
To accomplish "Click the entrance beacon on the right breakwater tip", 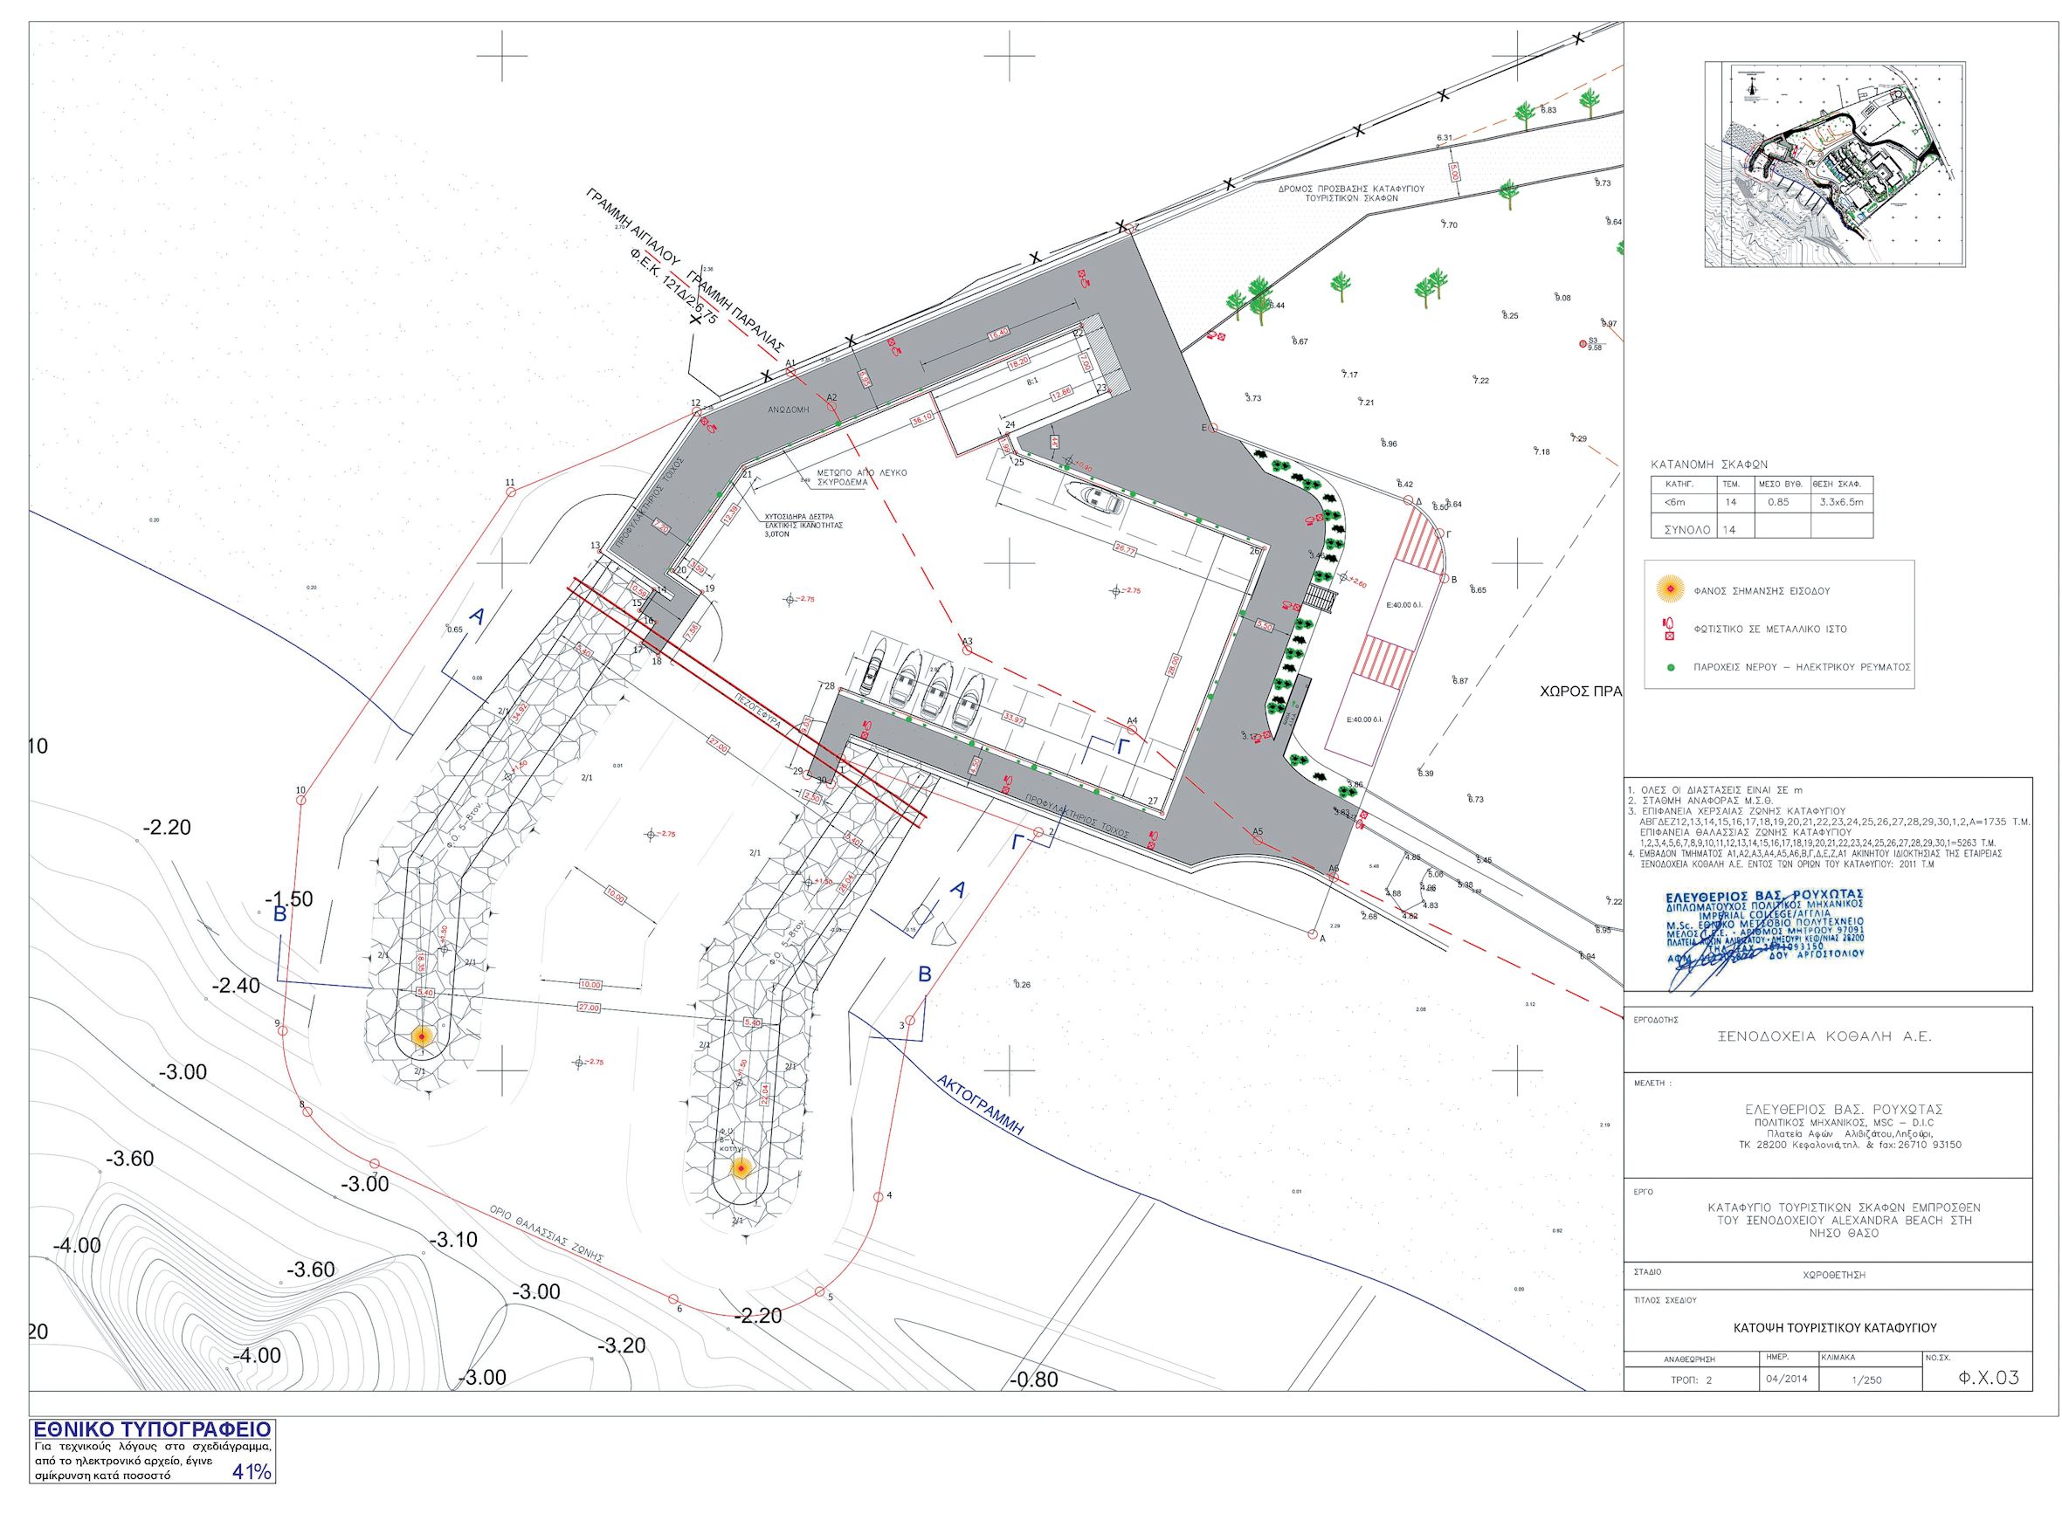I will click(x=741, y=1168).
